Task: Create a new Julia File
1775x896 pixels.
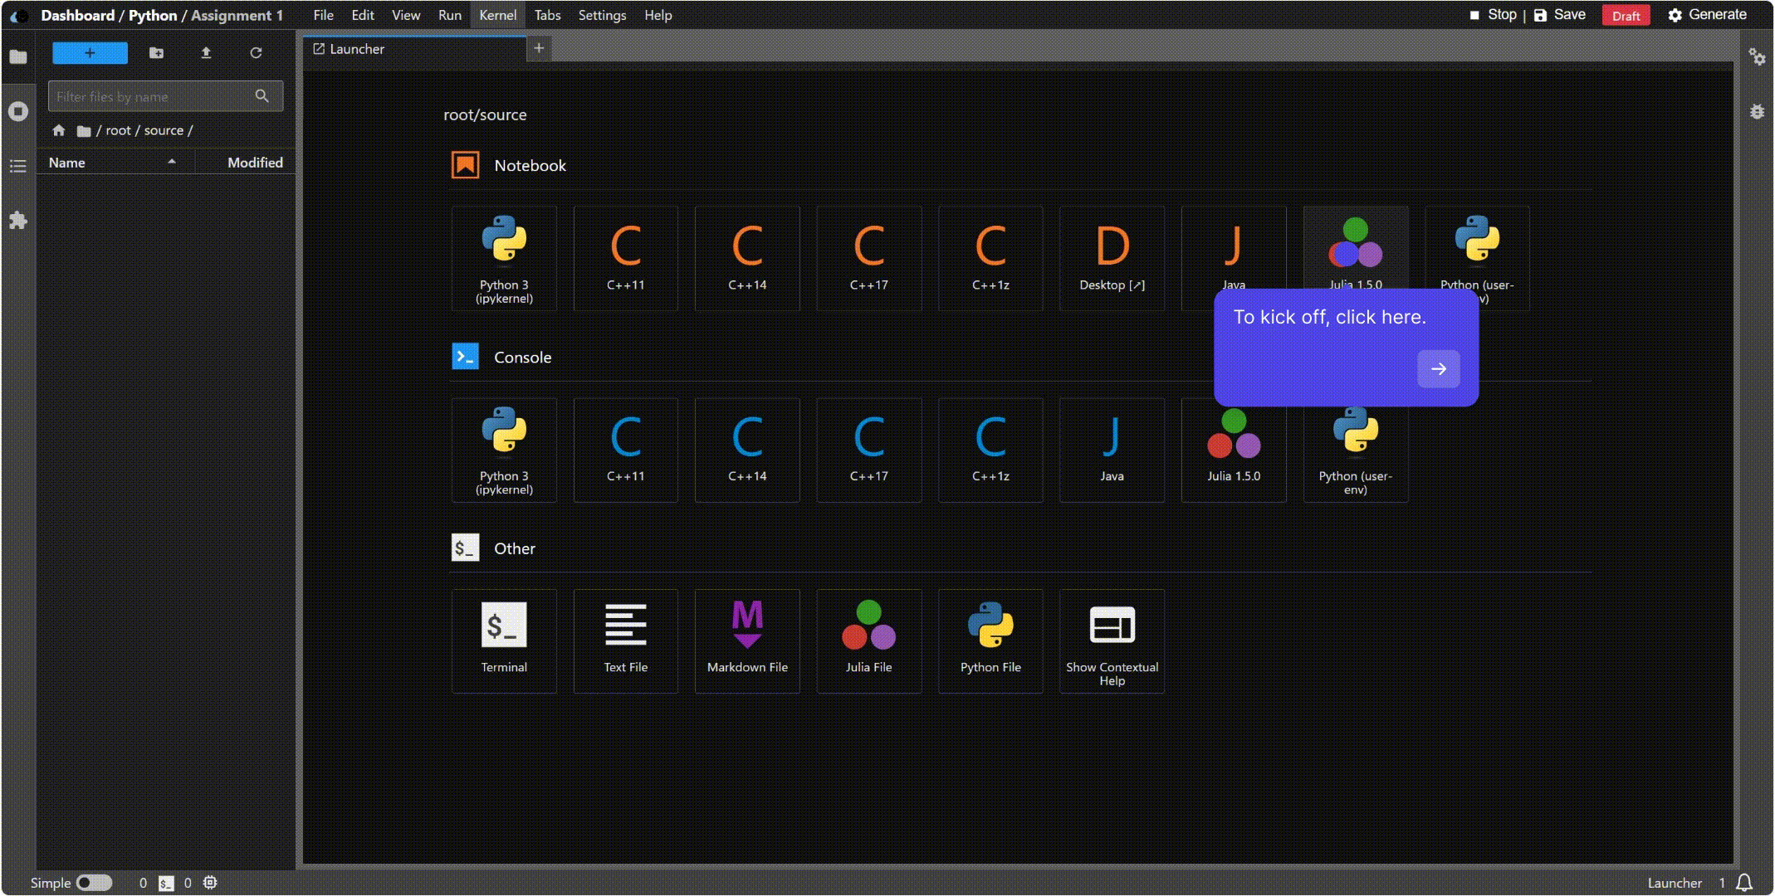Action: (x=868, y=641)
